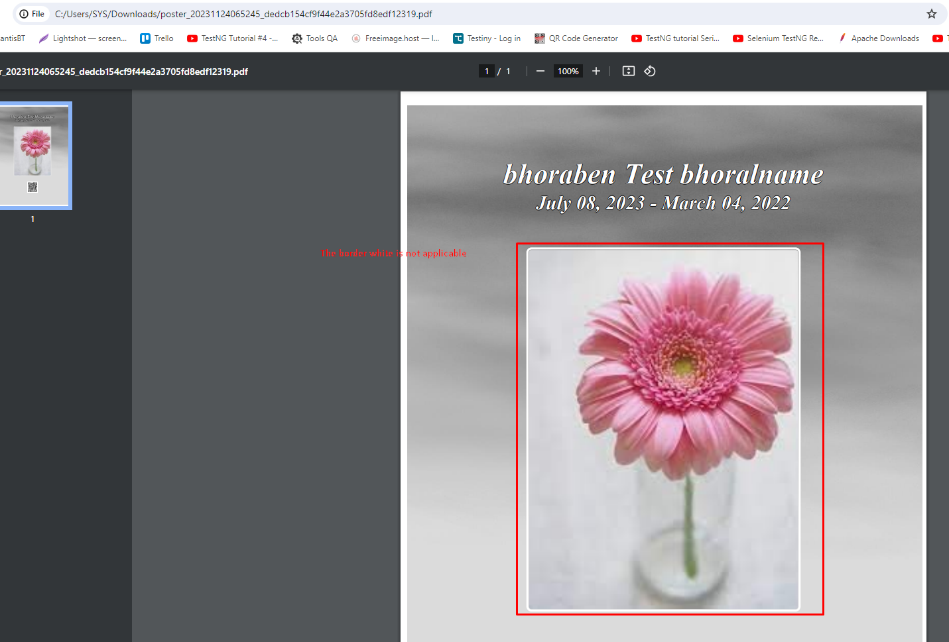Zoom out the PDF with minus button
The image size is (949, 642).
click(x=540, y=71)
